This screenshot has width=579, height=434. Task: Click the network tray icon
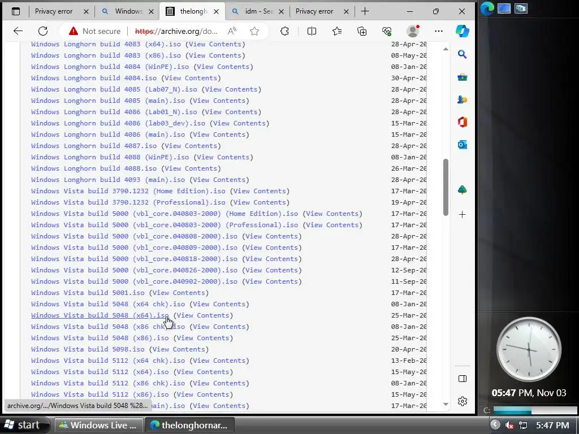pos(523,425)
